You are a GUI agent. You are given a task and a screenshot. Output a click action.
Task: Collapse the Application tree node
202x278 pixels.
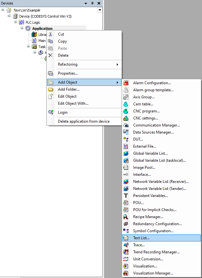point(22,28)
